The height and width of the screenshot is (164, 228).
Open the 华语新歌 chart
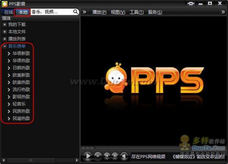21,53
